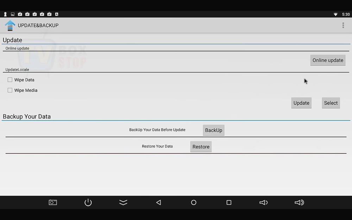Lower volume with the volume down icon
Viewport: 352px width, 220px height.
coord(264,202)
